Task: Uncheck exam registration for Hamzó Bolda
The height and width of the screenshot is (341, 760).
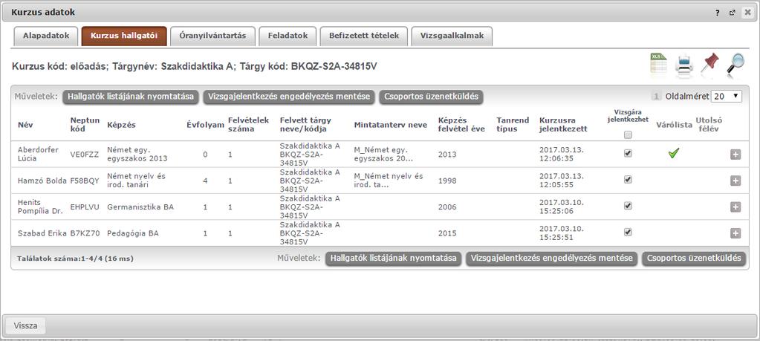Action: click(x=629, y=179)
